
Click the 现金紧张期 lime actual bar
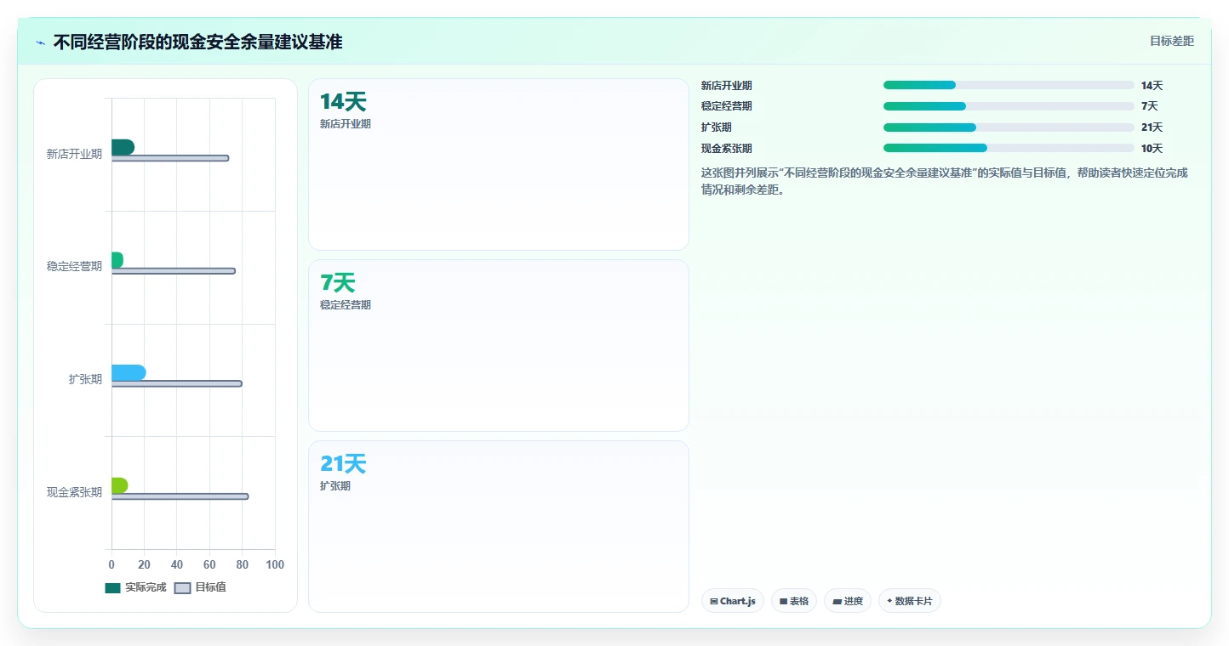[119, 485]
